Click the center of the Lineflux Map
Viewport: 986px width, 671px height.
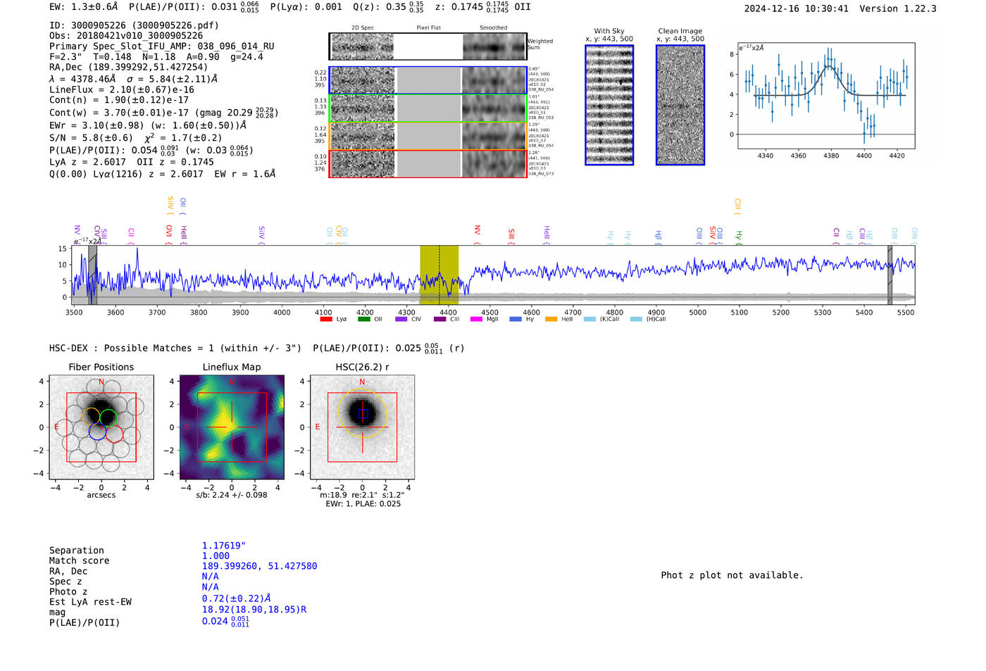232,427
